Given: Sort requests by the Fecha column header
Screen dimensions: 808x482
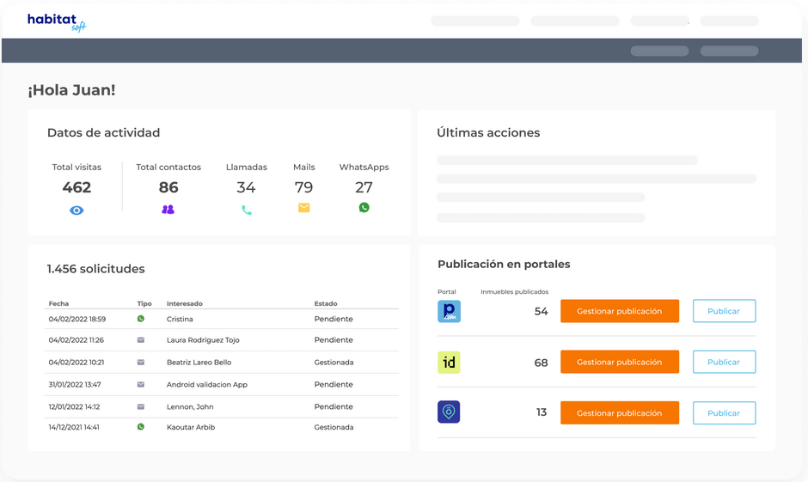Looking at the screenshot, I should pos(58,304).
